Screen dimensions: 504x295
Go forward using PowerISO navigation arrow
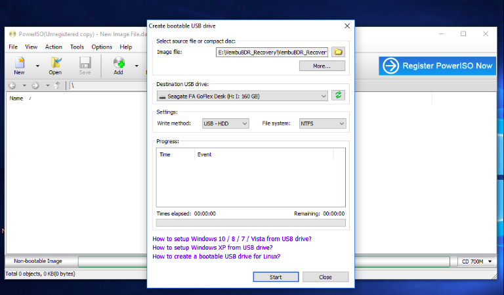pyautogui.click(x=35, y=85)
